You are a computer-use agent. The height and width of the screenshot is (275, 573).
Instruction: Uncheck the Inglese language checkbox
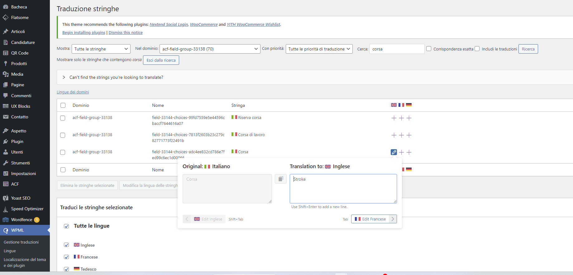[x=66, y=245]
